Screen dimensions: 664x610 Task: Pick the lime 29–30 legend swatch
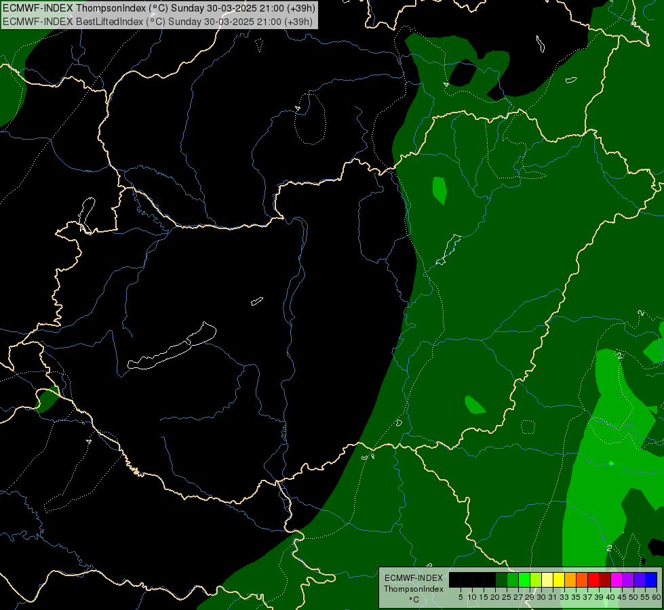click(x=536, y=579)
